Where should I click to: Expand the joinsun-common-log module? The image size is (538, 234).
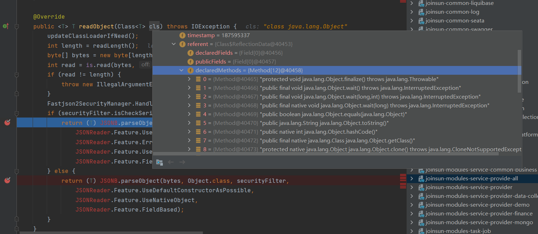[412, 12]
